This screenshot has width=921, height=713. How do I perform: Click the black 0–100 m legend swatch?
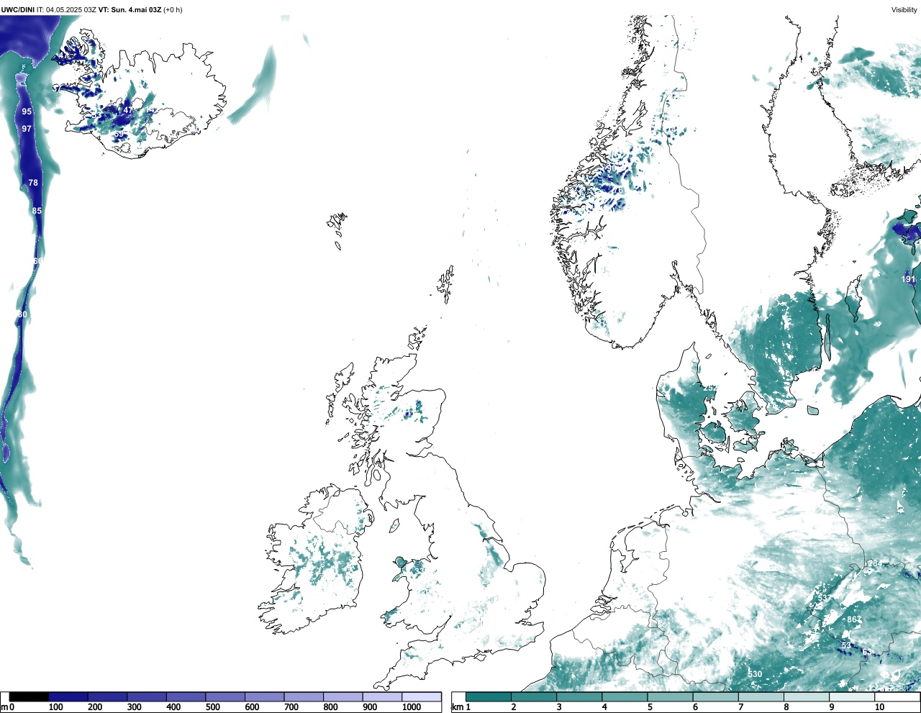tap(30, 696)
